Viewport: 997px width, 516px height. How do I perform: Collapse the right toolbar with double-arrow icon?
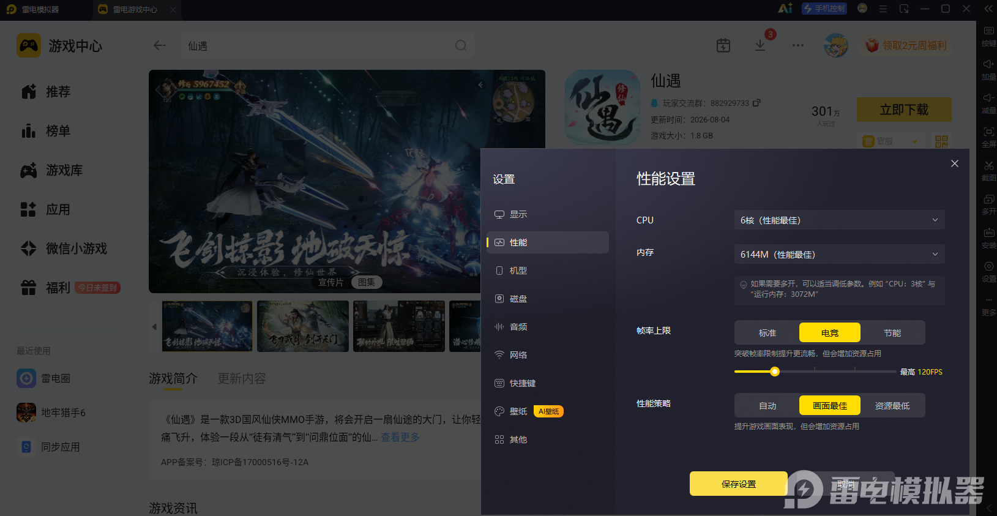click(988, 9)
